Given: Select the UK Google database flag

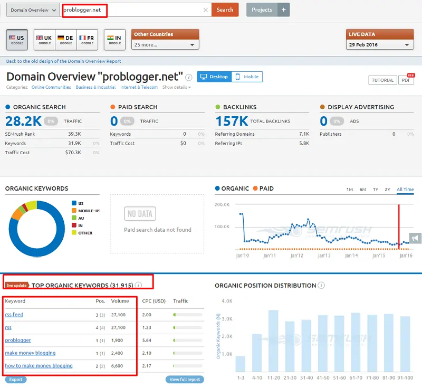Looking at the screenshot, I should pyautogui.click(x=44, y=40).
